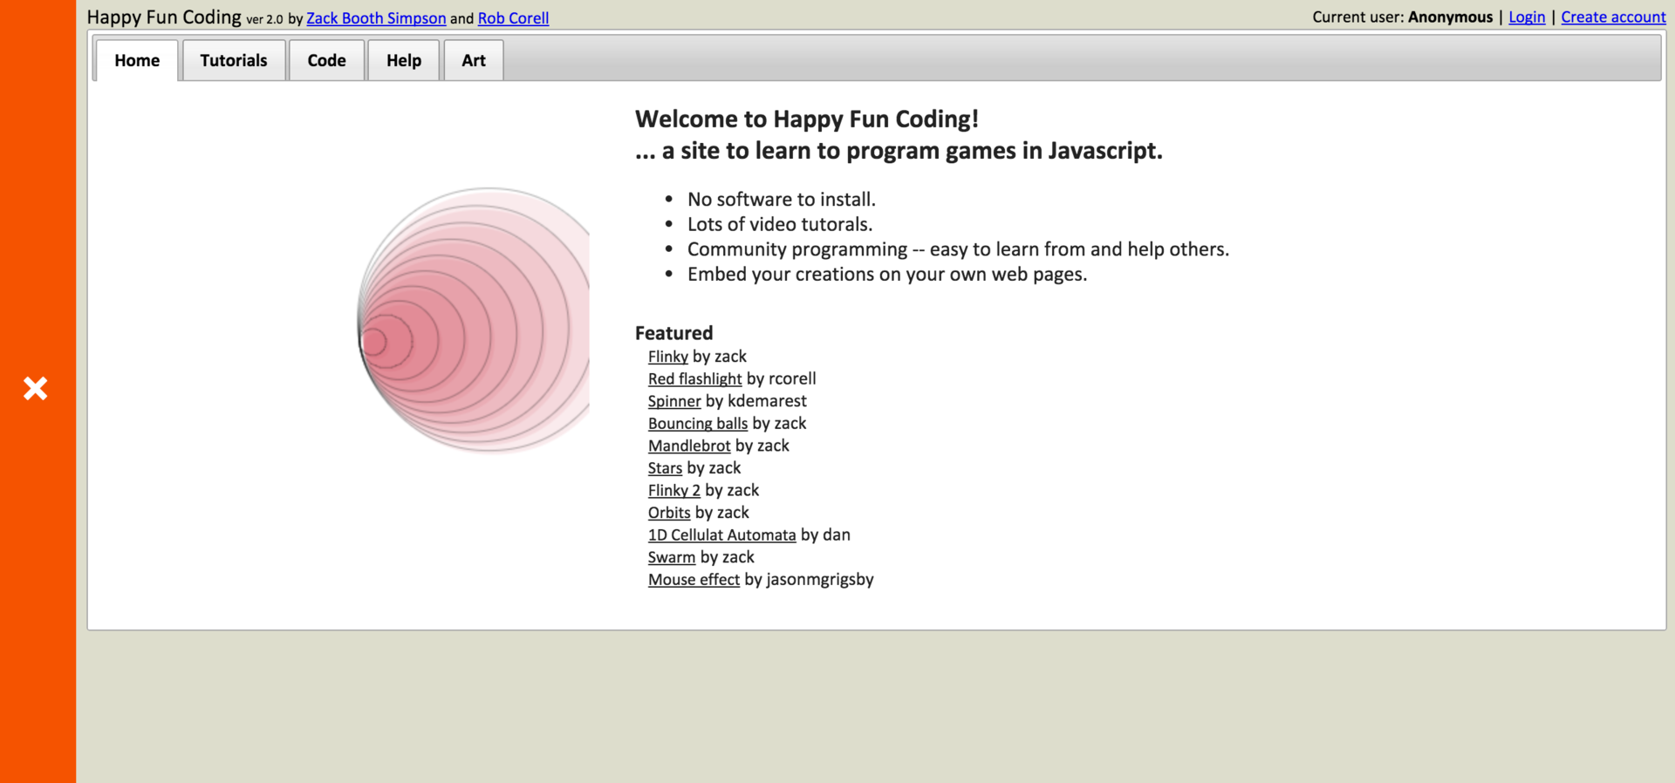Follow the Zack Booth Simpson link
The width and height of the screenshot is (1675, 783).
(x=376, y=18)
